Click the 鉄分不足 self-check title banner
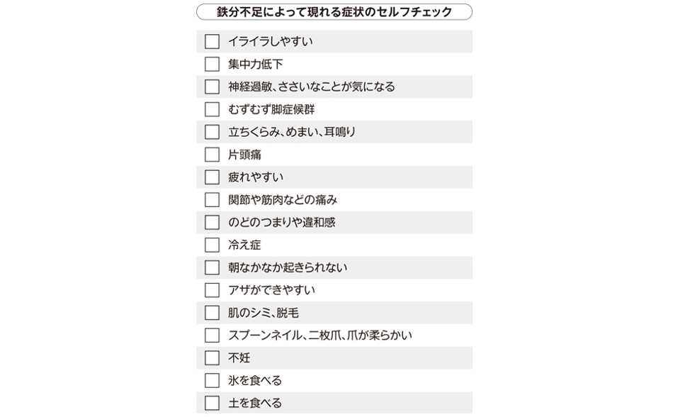The width and height of the screenshot is (673, 417). (x=334, y=12)
